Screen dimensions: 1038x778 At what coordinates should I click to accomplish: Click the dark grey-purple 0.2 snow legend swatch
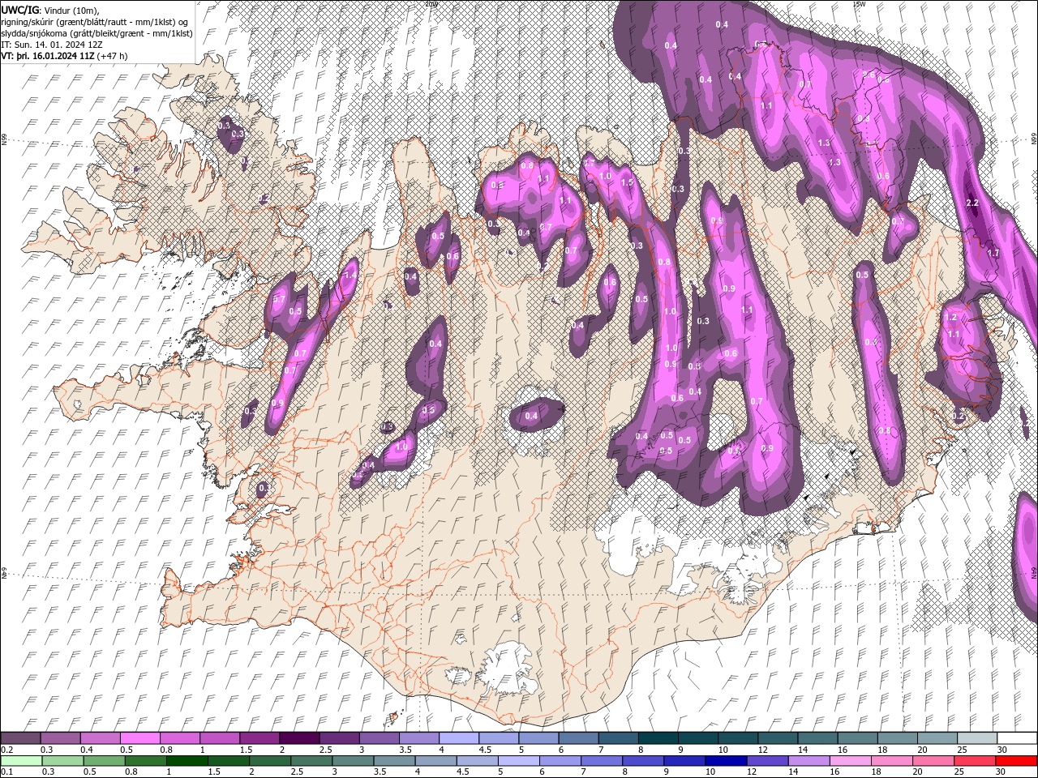coord(20,738)
